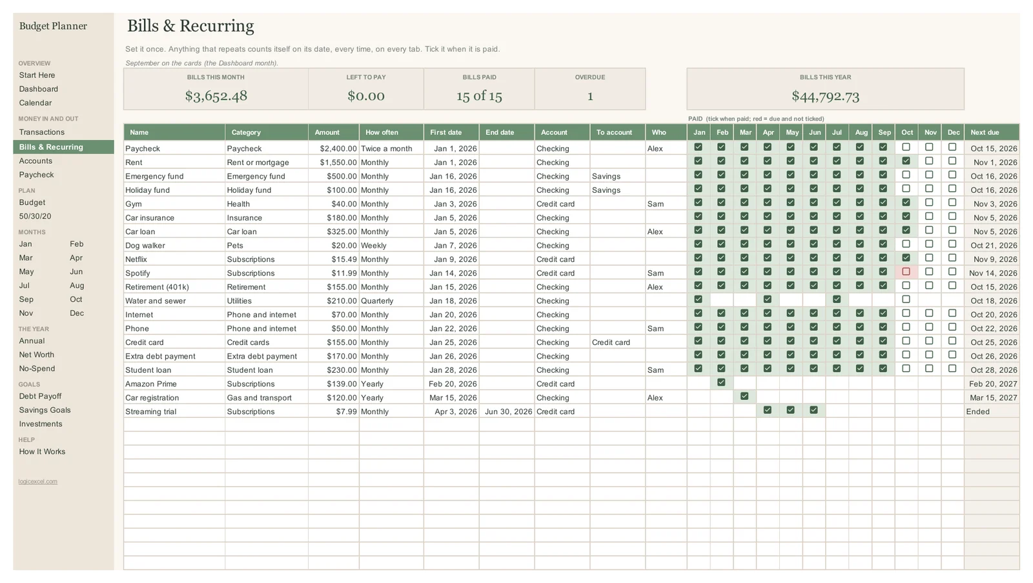Go to the Net Worth page
This screenshot has width=1033, height=583.
tap(36, 355)
